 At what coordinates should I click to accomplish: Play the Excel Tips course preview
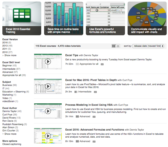48,62
